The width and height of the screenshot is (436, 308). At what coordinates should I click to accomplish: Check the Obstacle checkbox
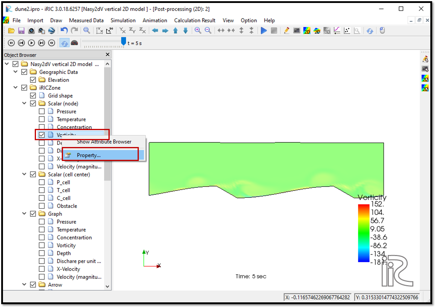pyautogui.click(x=42, y=206)
